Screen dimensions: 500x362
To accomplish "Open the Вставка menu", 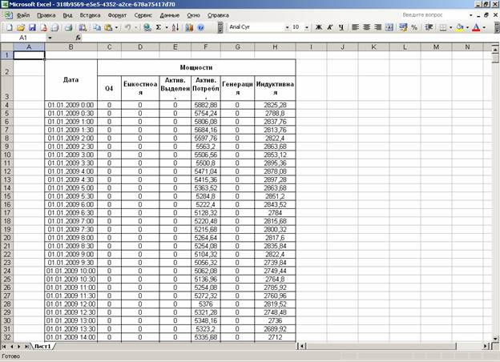I will [90, 15].
